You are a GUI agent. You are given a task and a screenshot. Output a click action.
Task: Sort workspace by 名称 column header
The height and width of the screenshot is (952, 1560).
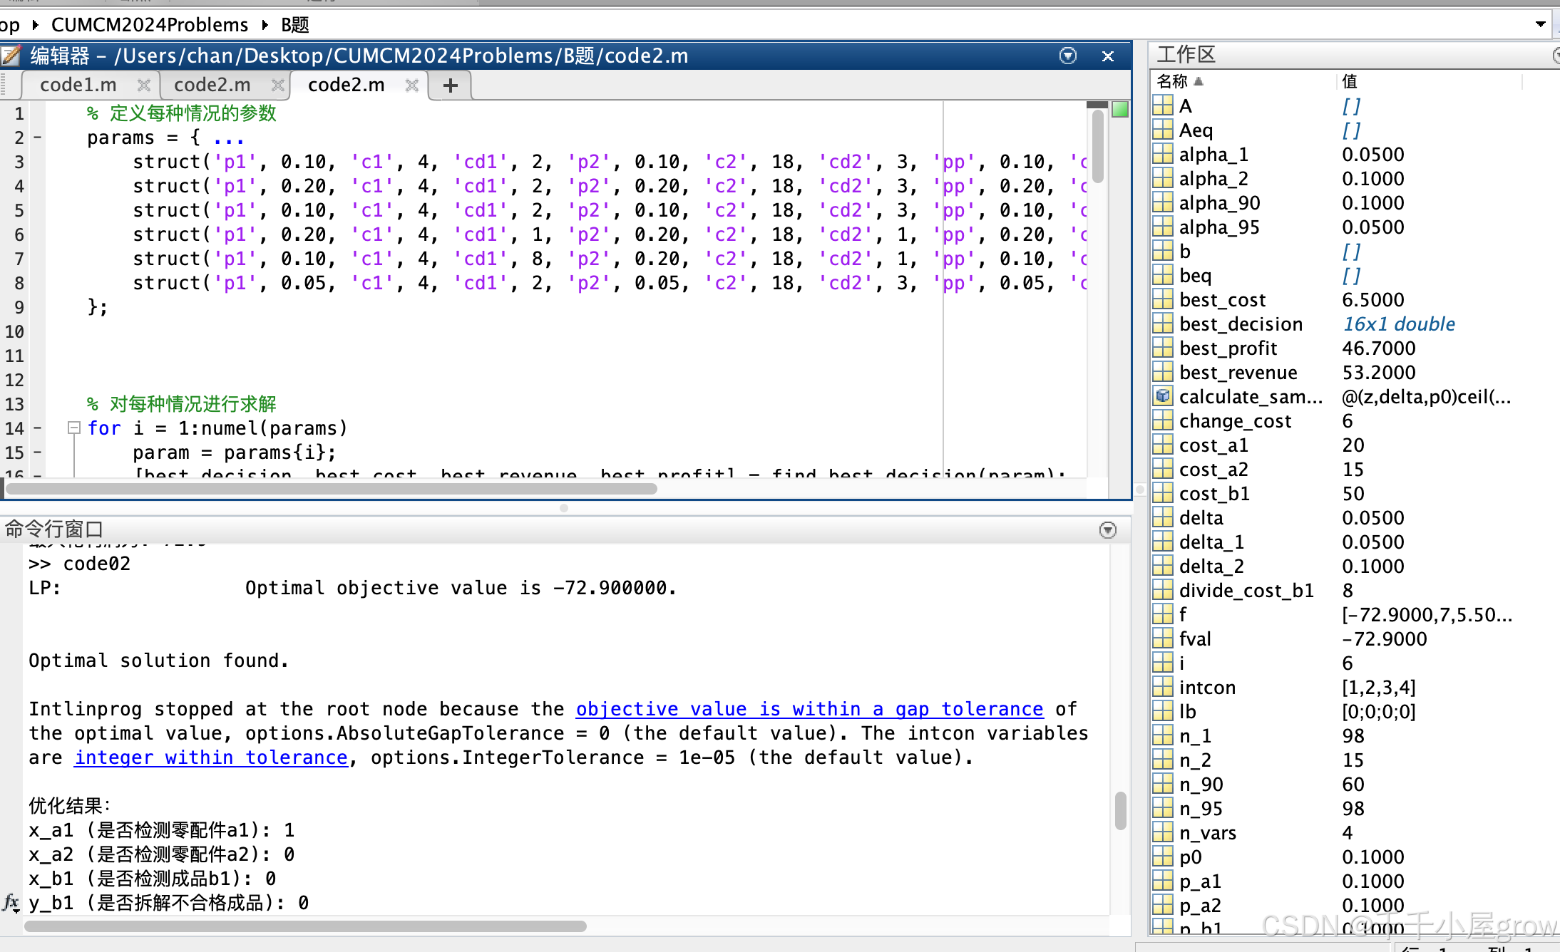pos(1173,81)
